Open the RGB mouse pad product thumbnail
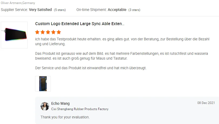219x124 pixels. pyautogui.click(x=14, y=35)
